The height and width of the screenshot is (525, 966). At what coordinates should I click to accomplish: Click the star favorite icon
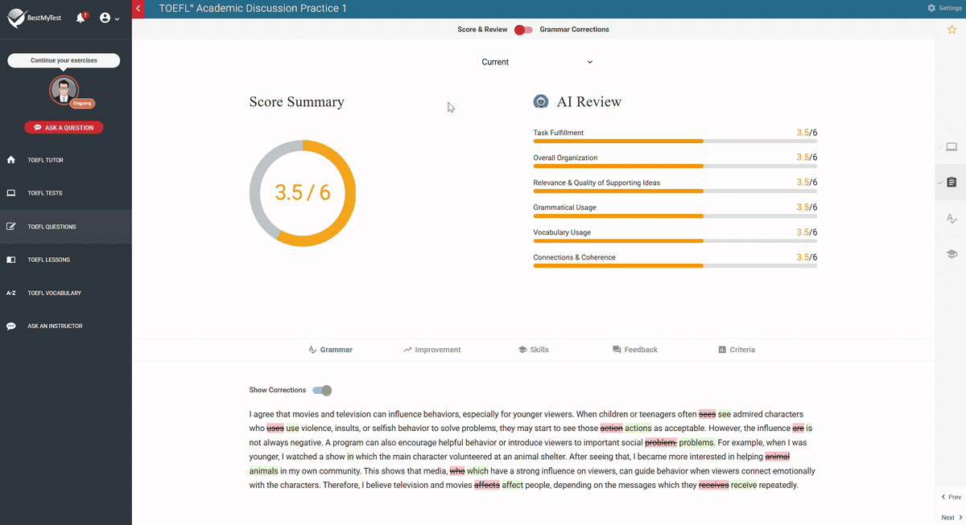coord(952,29)
